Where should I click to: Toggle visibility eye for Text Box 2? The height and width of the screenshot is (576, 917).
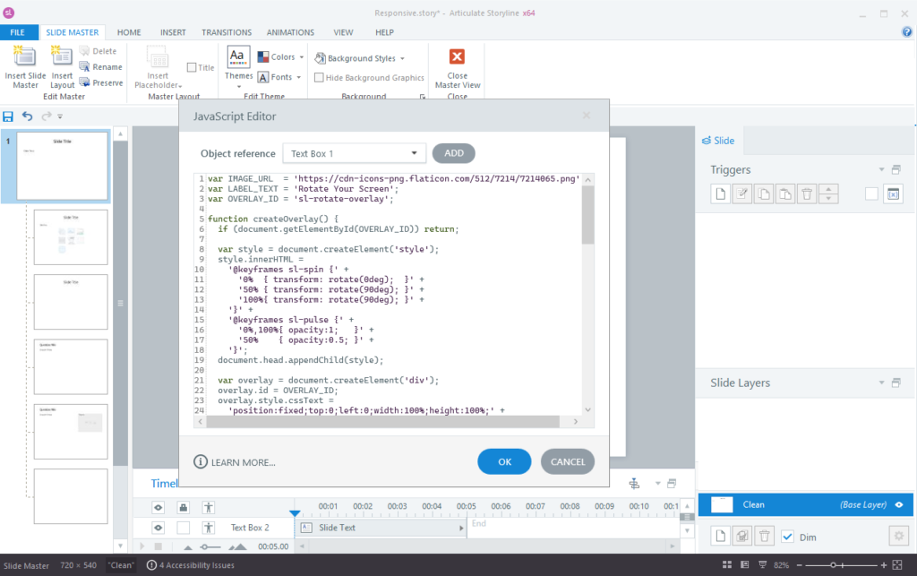[158, 528]
